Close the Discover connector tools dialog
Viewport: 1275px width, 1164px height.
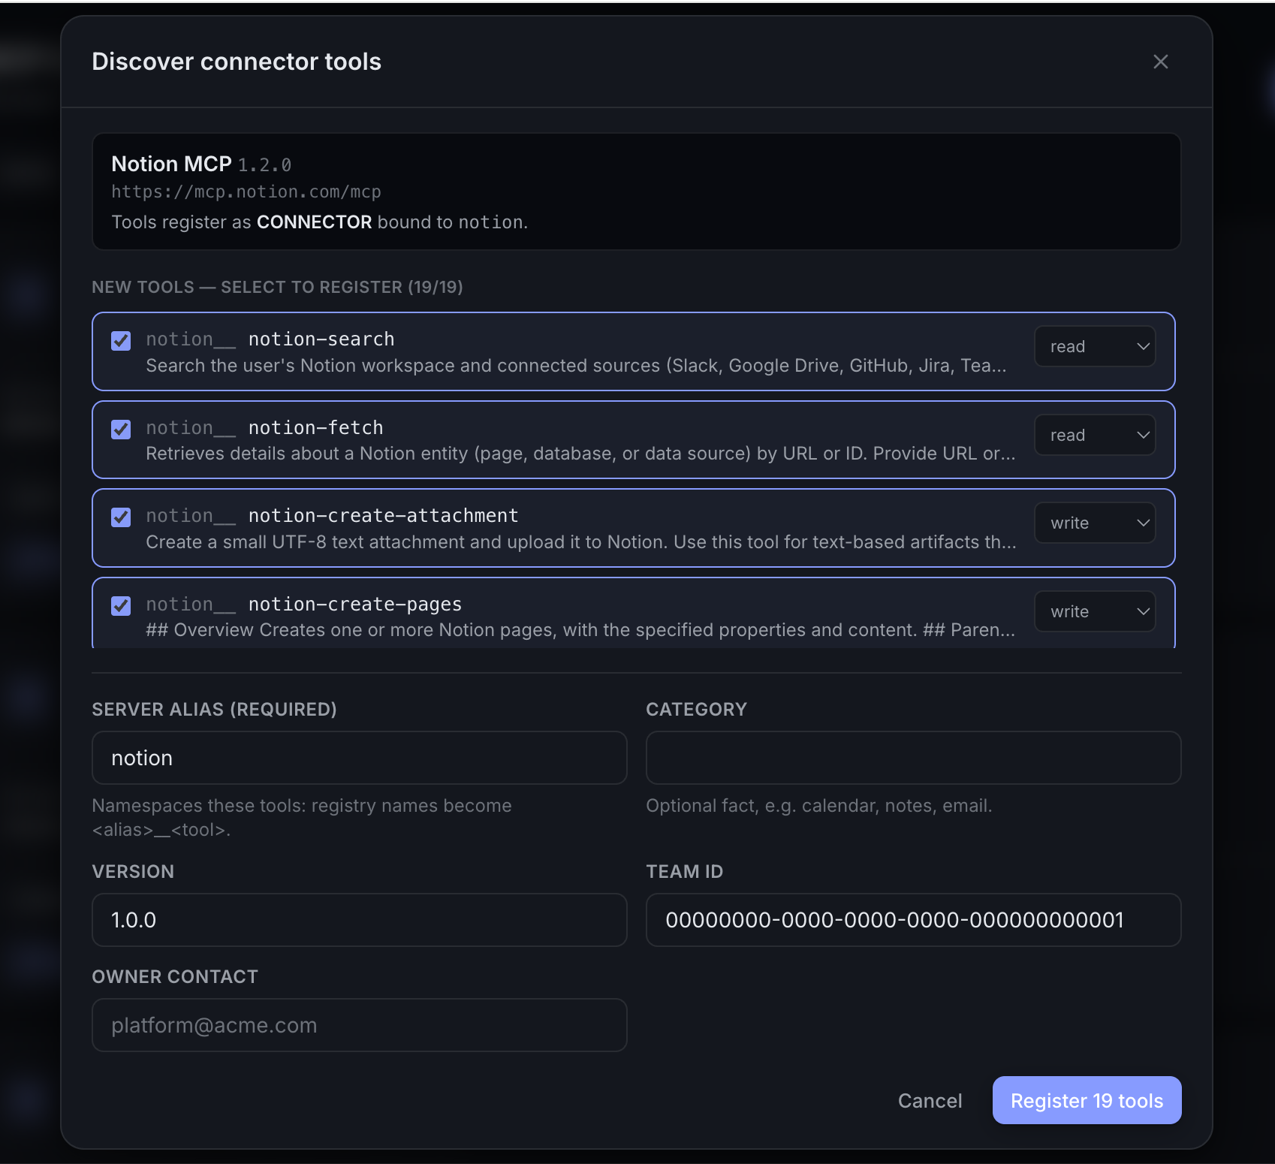point(1160,62)
